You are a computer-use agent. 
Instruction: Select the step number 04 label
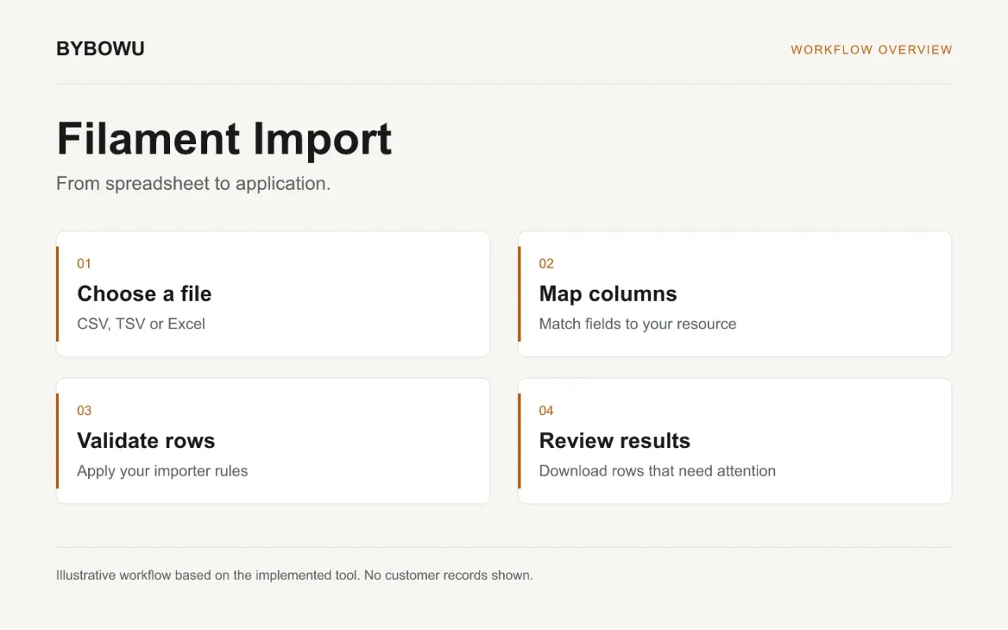(x=547, y=410)
